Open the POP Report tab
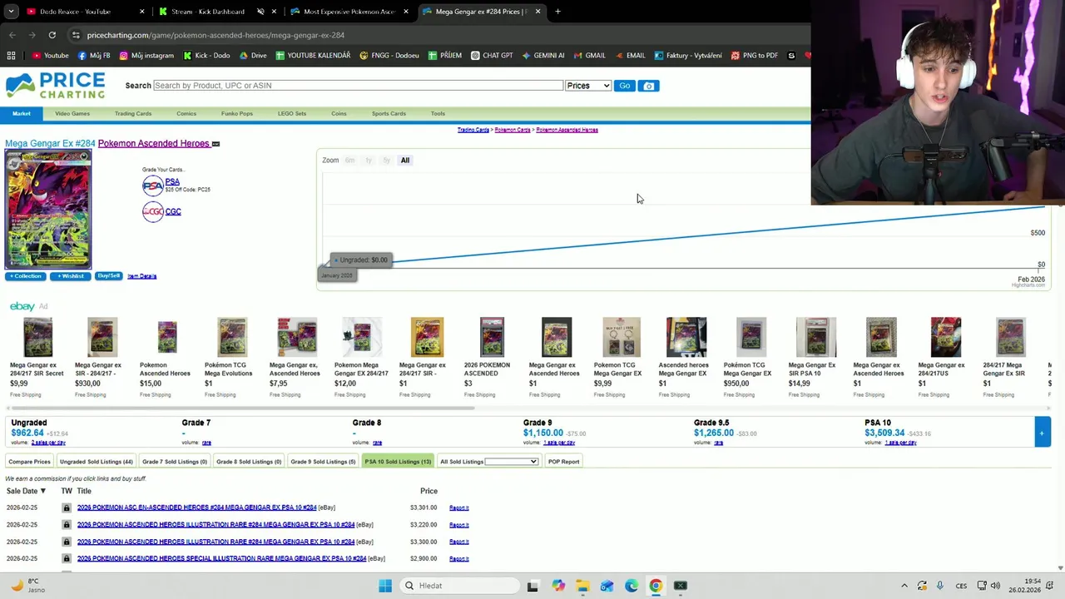This screenshot has height=599, width=1065. pos(563,462)
